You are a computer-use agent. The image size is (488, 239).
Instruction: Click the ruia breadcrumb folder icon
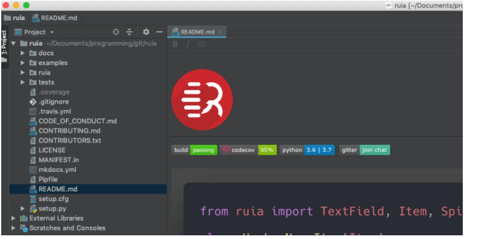point(7,18)
